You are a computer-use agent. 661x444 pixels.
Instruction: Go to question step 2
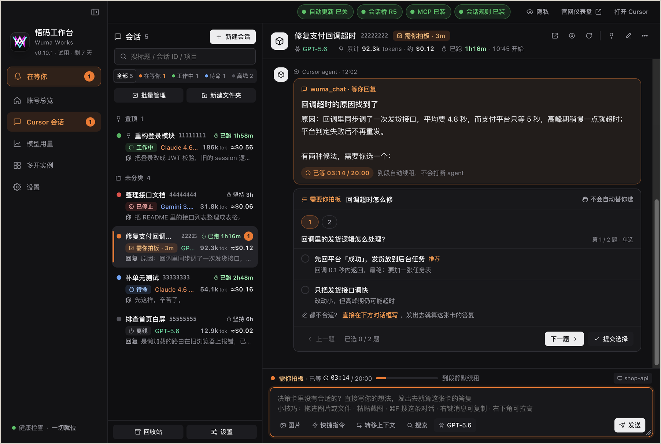[329, 222]
